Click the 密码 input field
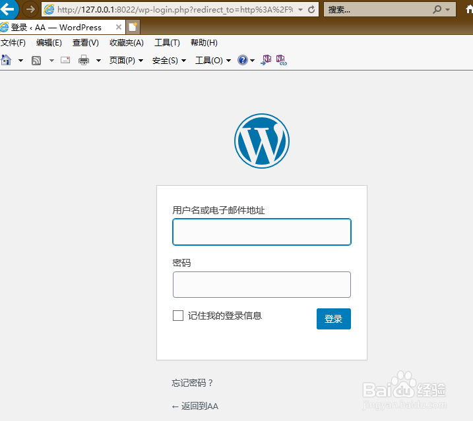Viewport: 473px width, 421px height. point(262,285)
